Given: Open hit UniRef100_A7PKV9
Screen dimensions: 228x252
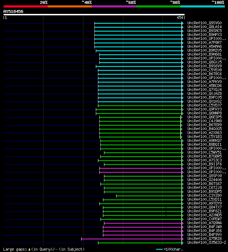Looking at the screenshot, I should (204, 82).
